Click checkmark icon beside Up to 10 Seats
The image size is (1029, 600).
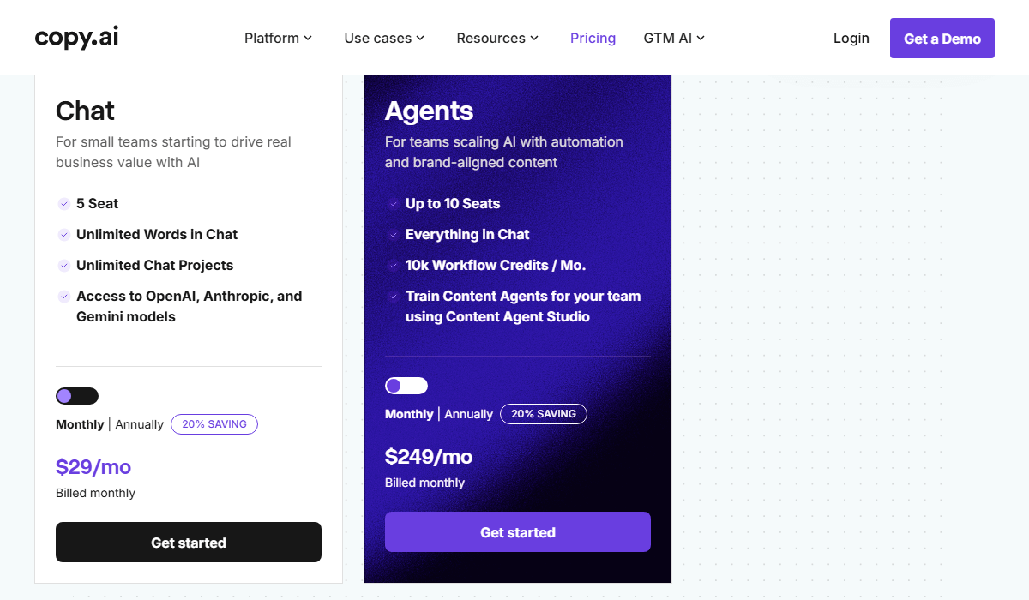pyautogui.click(x=394, y=204)
